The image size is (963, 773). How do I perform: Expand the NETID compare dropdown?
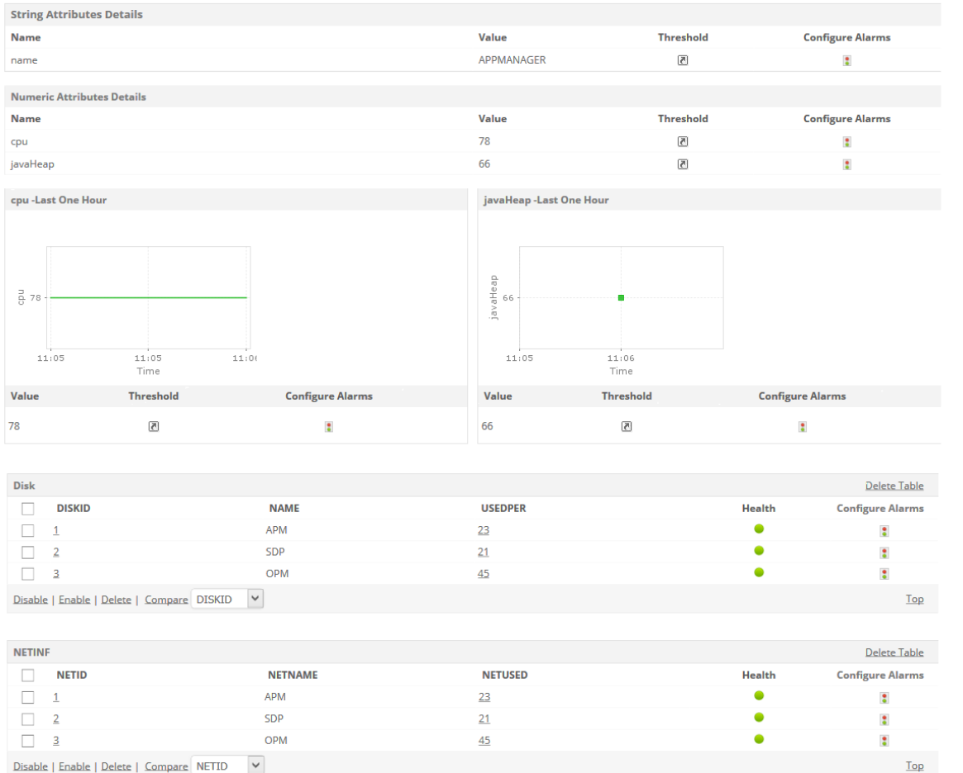click(x=227, y=766)
